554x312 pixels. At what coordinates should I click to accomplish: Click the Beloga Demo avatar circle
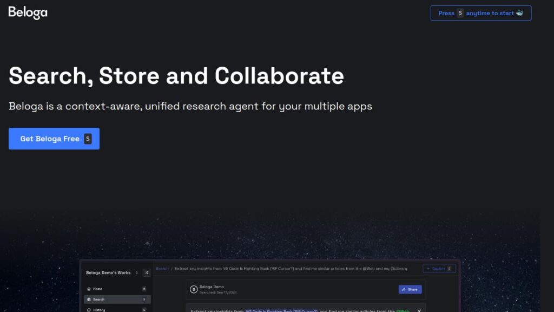pyautogui.click(x=194, y=289)
